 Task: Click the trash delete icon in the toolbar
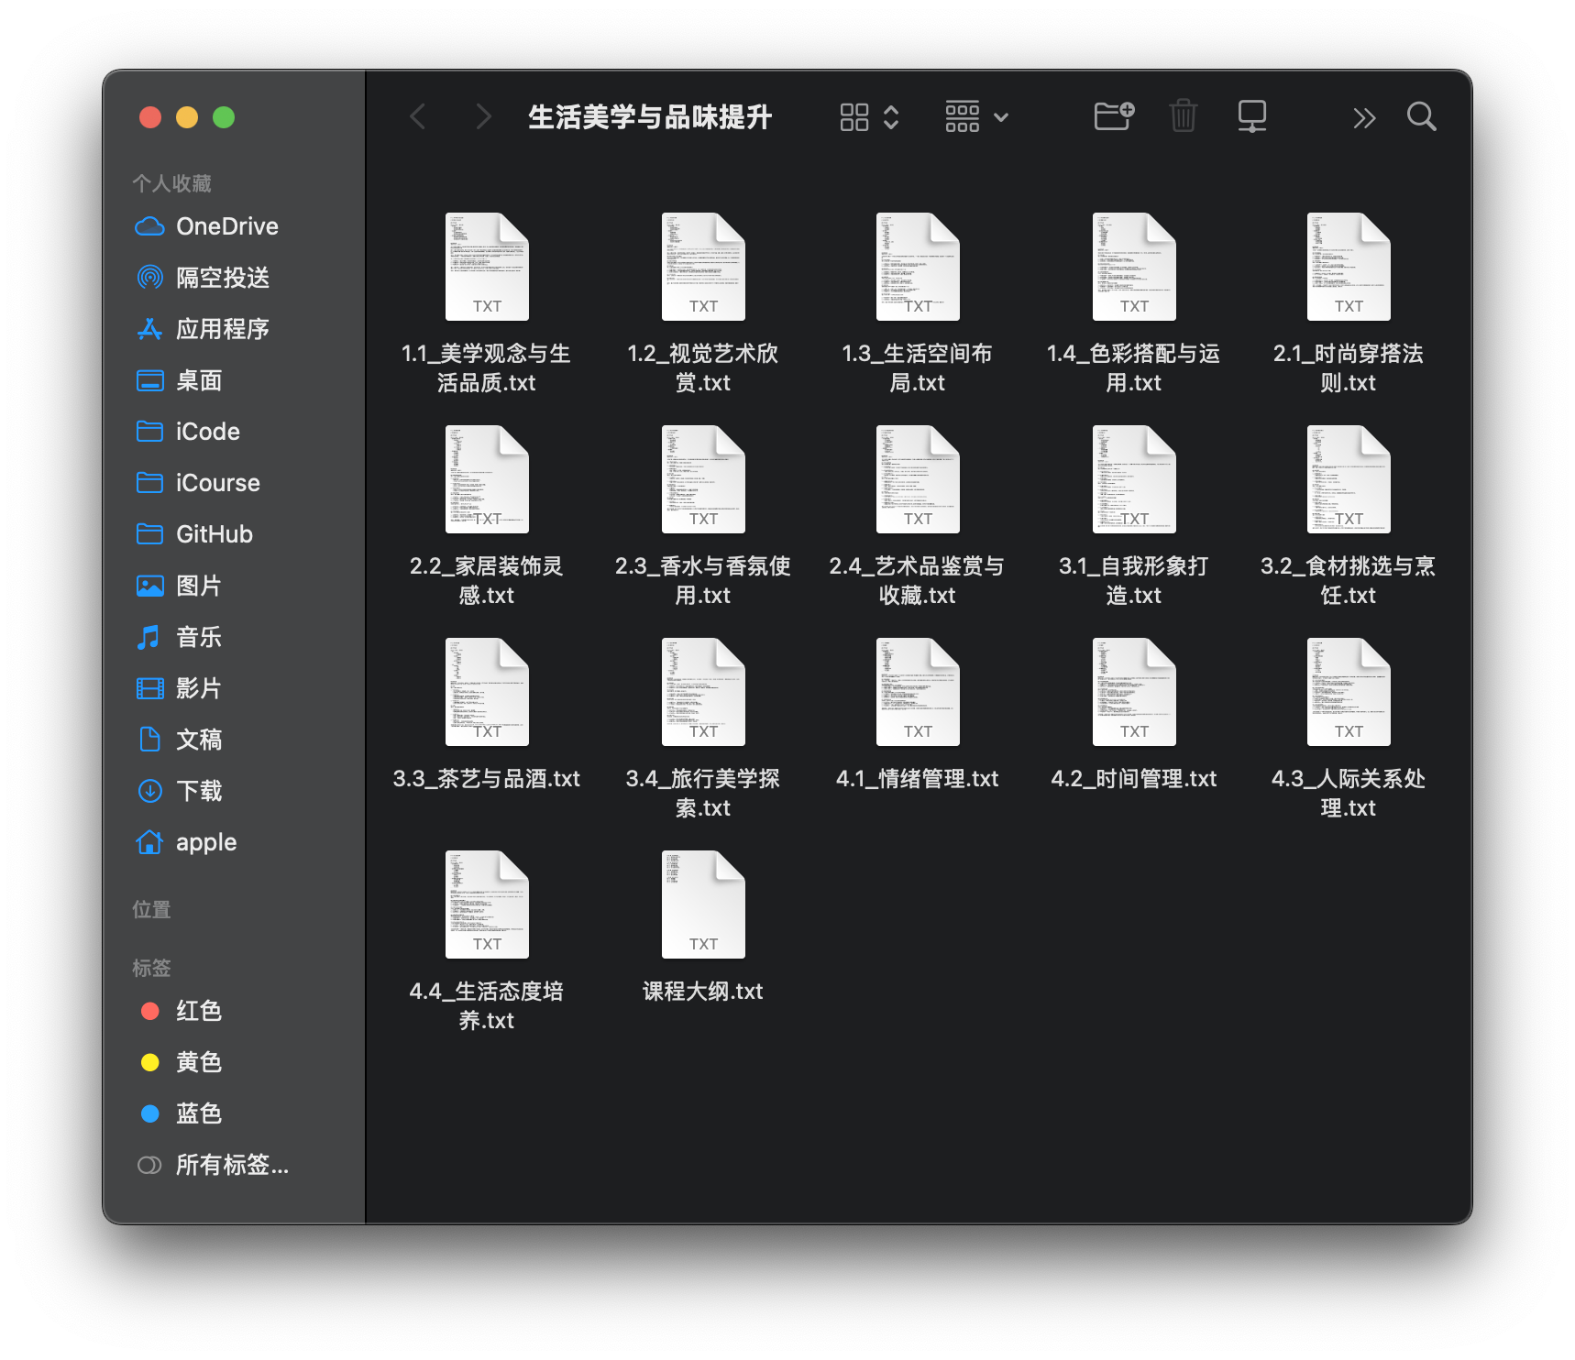tap(1184, 116)
